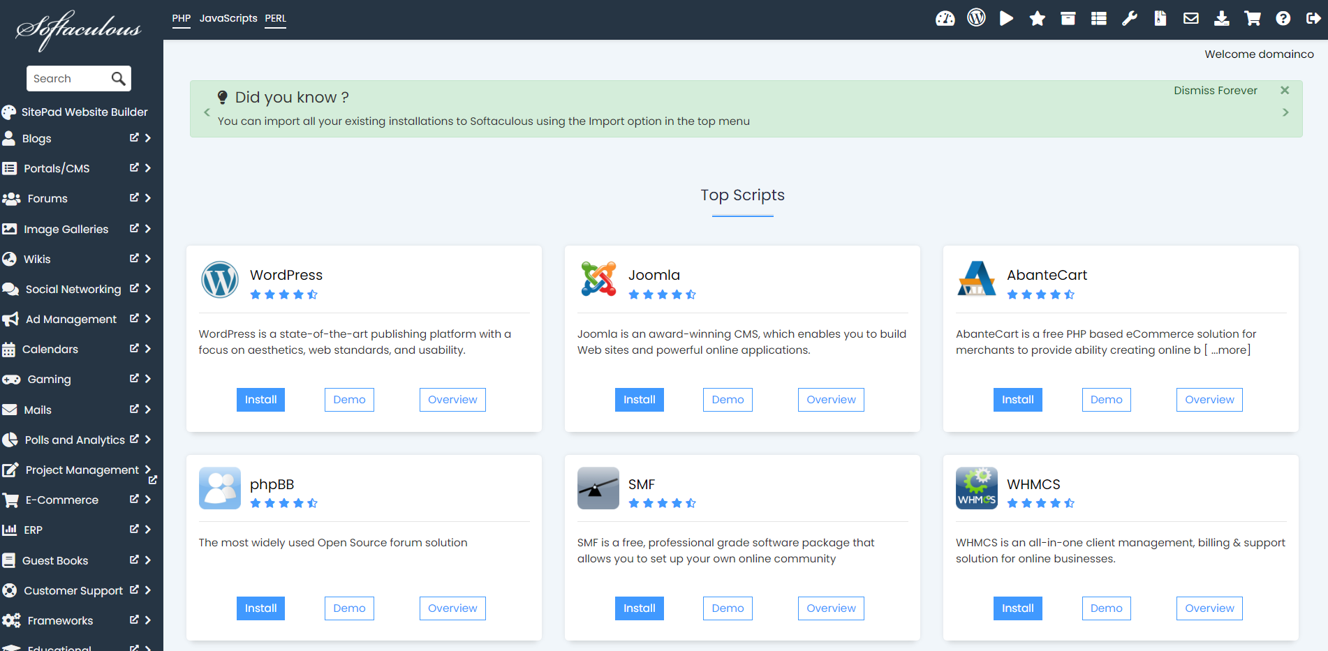Viewport: 1328px width, 651px height.
Task: Click the WHMCS logo icon
Action: tap(977, 488)
